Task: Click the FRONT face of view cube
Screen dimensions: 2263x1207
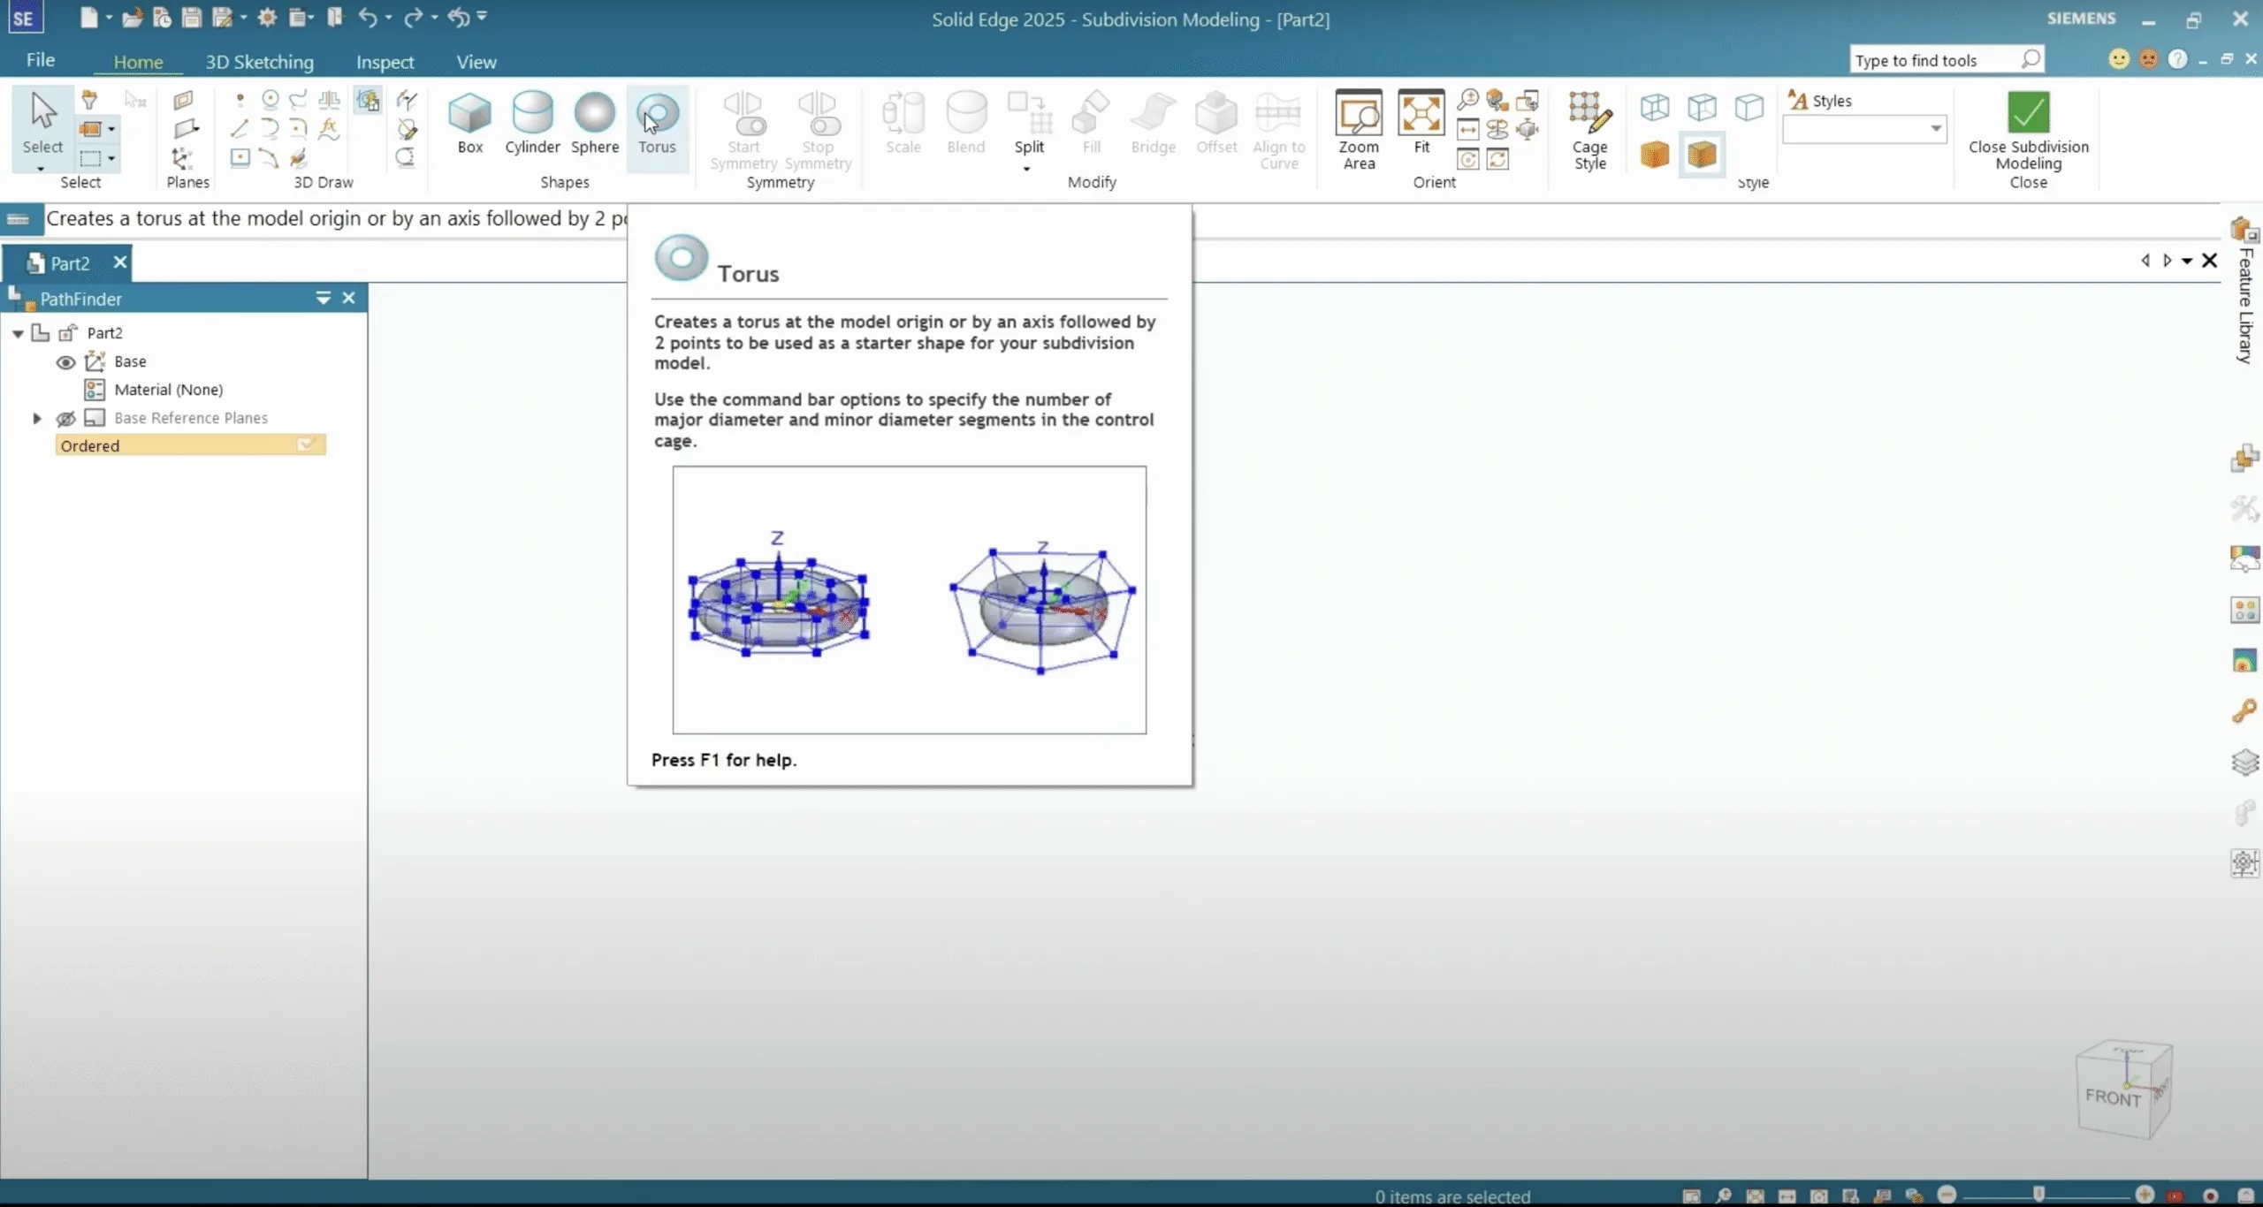Action: [x=2113, y=1097]
